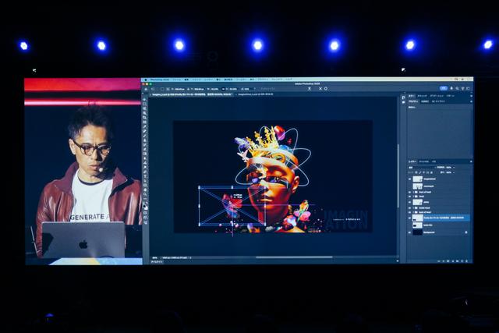Screen dimensions: 499x333
Task: Select the Frame tool
Action: pos(145,122)
